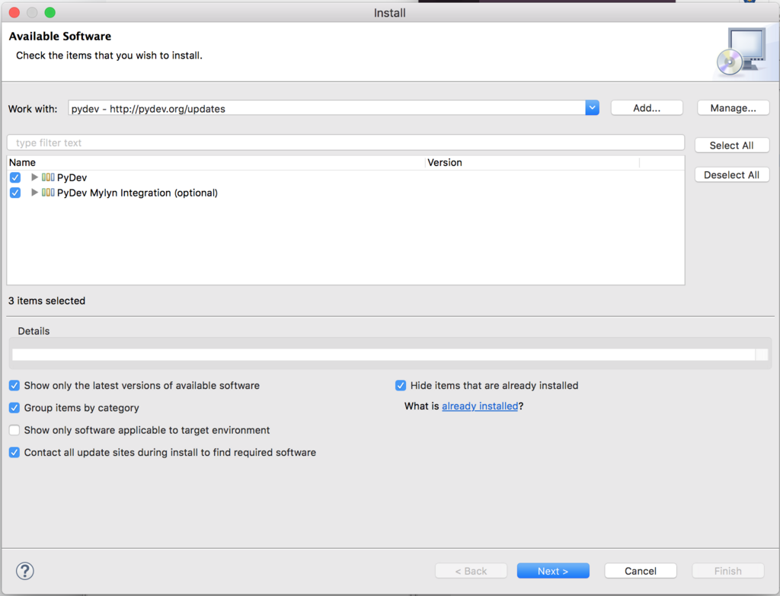
Task: Toggle Group items by category checkbox
Action: [x=14, y=407]
